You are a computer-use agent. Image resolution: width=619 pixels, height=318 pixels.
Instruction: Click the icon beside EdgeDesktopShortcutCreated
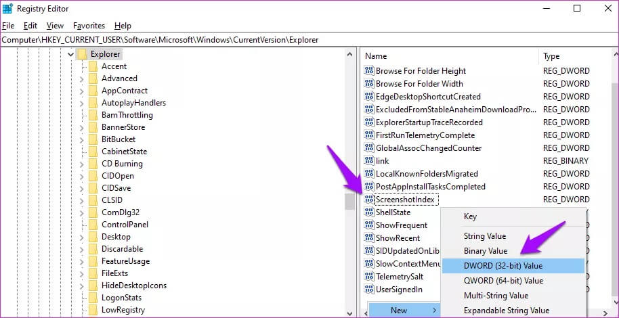pyautogui.click(x=369, y=97)
